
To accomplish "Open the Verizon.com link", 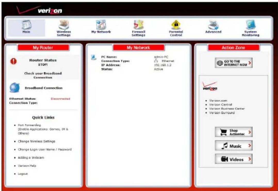I will (218, 101).
